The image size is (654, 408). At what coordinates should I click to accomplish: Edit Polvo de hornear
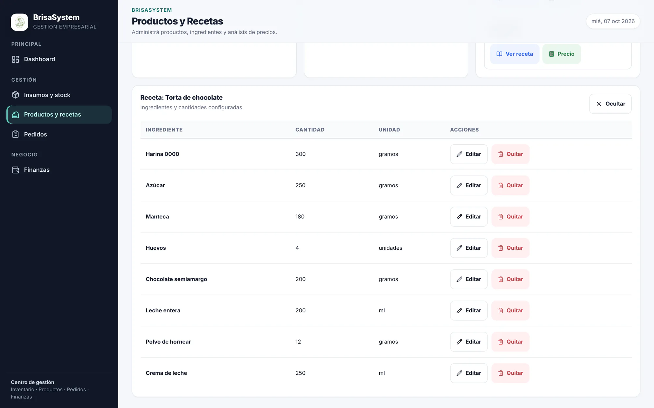tap(469, 342)
